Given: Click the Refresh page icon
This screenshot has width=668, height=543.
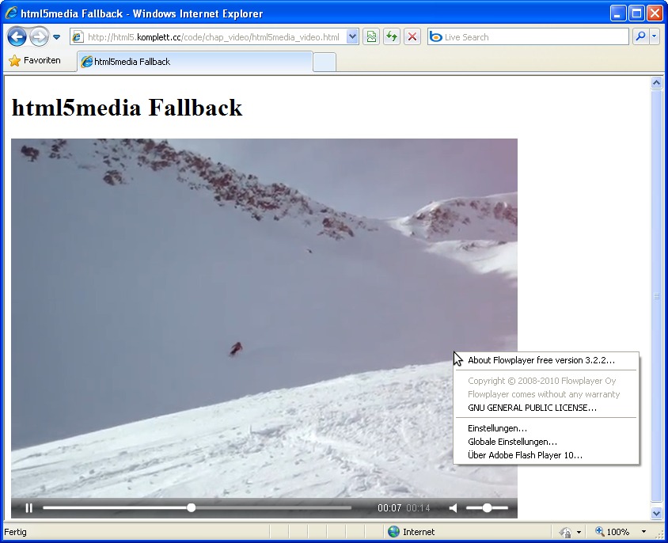Looking at the screenshot, I should 391,36.
